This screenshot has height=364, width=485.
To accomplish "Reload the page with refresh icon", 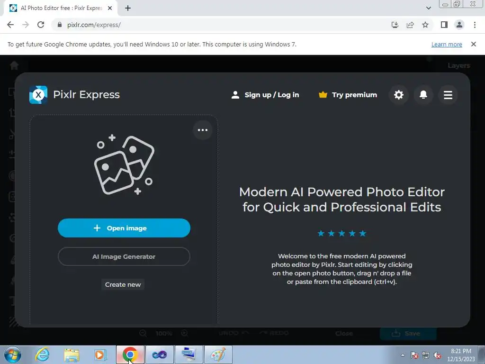I will click(41, 25).
